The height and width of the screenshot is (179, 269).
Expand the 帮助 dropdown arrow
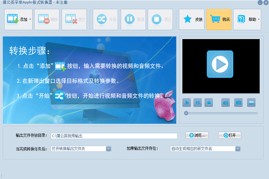click(x=259, y=19)
